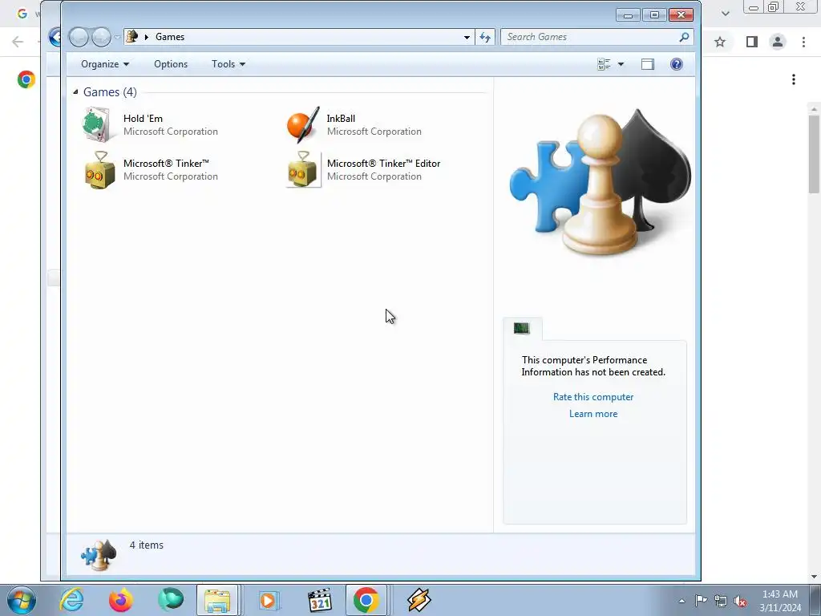Open the Tools menu
Viewport: 821px width, 616px height.
click(x=229, y=64)
